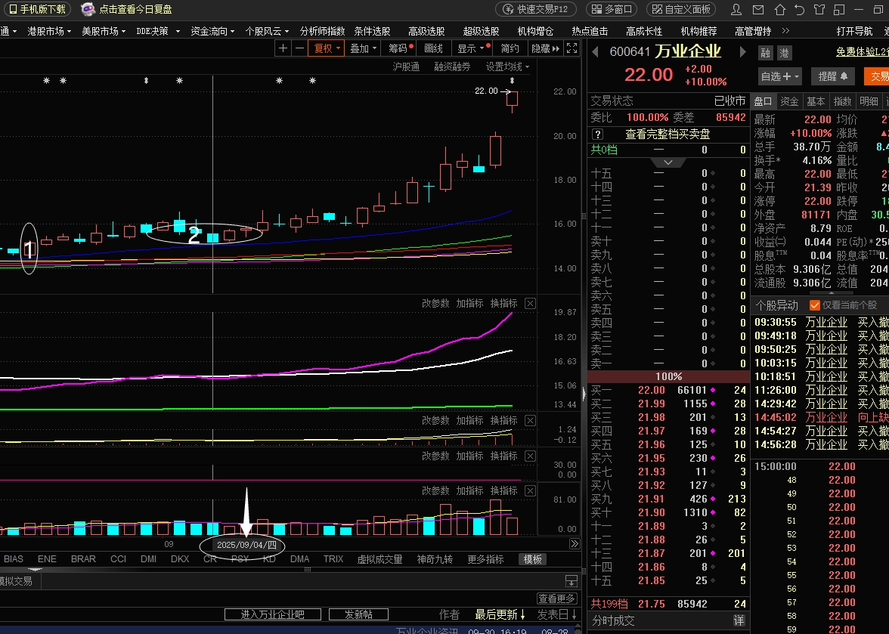Viewport: 889px width, 634px height.
Task: Go to next stock right arrow
Action: point(742,52)
